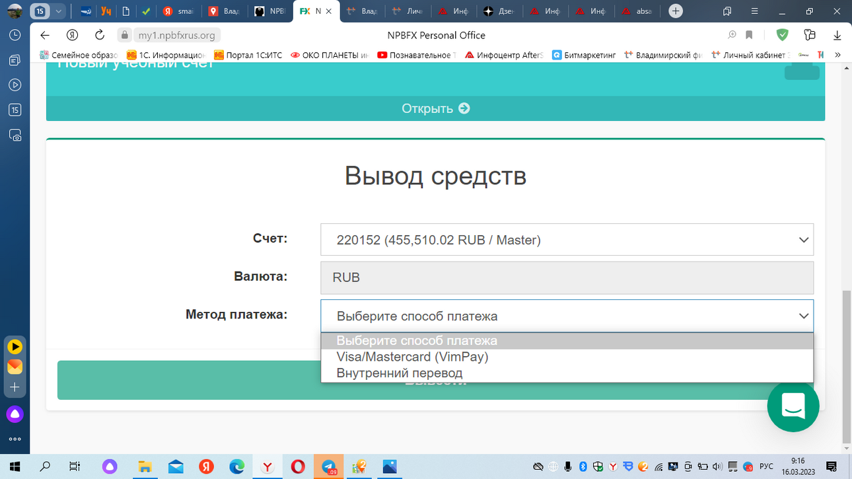The image size is (852, 479).
Task: Click the Валюта RUB field
Action: 567,277
